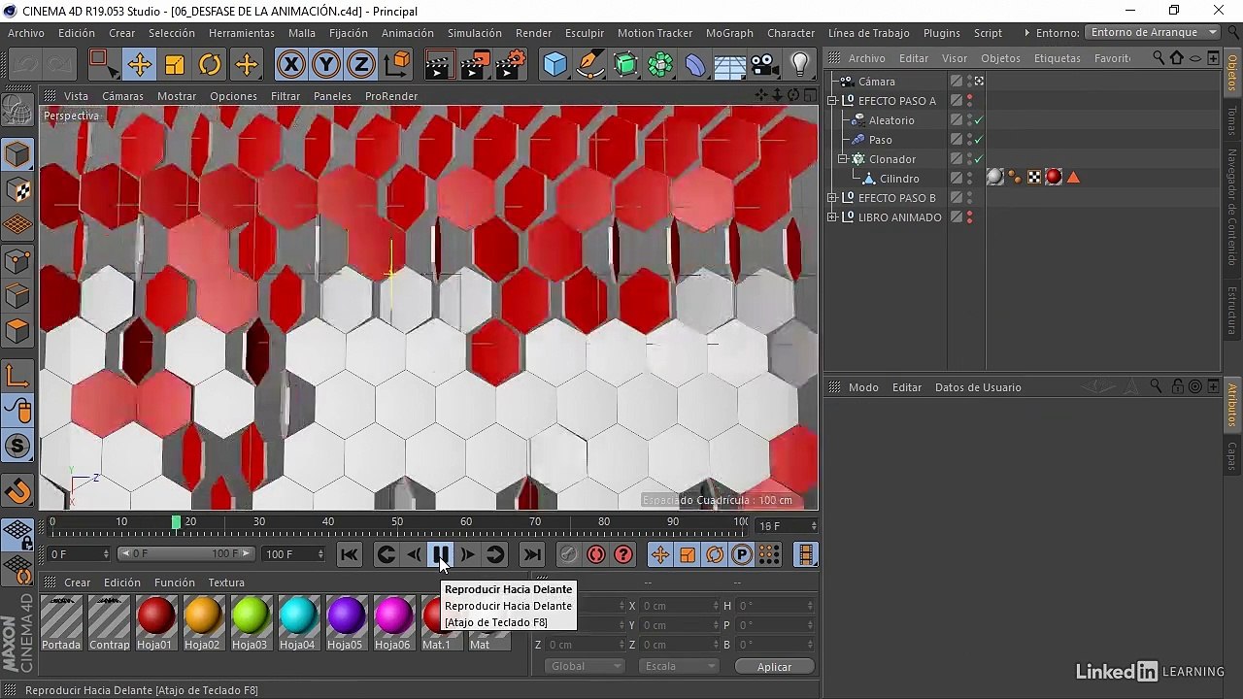Screen dimensions: 1243x699
Task: Go to start of animation
Action: [x=350, y=554]
